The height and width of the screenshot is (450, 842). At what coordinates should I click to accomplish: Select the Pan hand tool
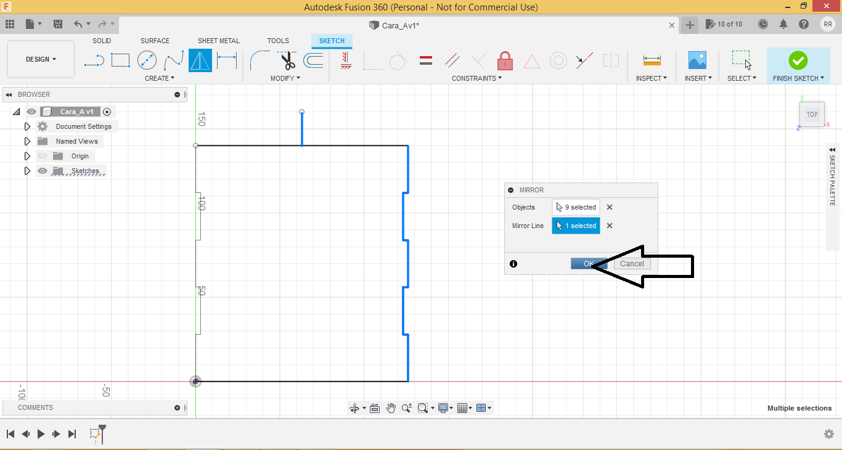(x=391, y=408)
